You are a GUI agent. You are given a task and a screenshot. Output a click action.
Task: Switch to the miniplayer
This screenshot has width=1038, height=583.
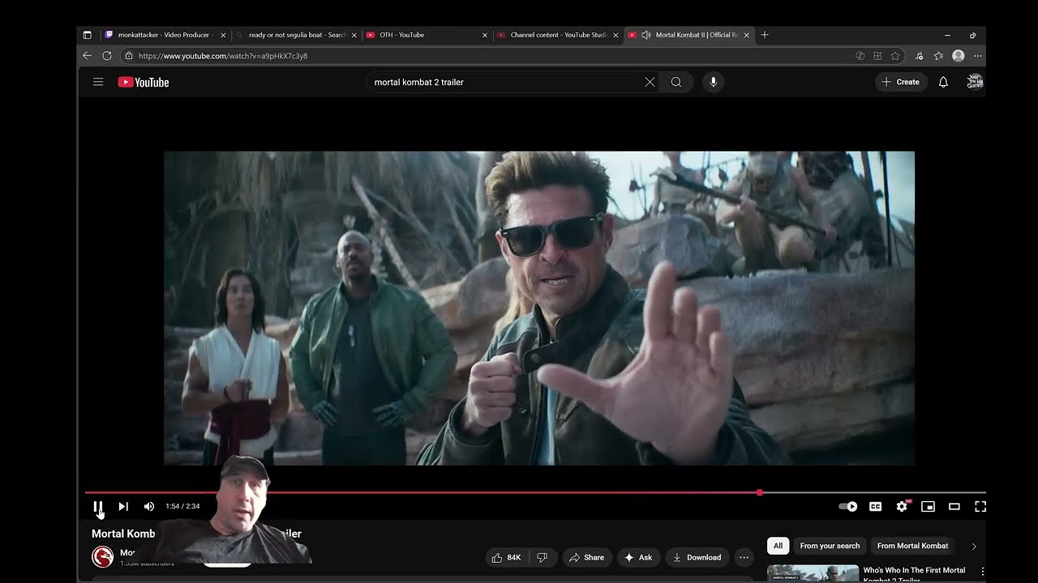pos(929,506)
